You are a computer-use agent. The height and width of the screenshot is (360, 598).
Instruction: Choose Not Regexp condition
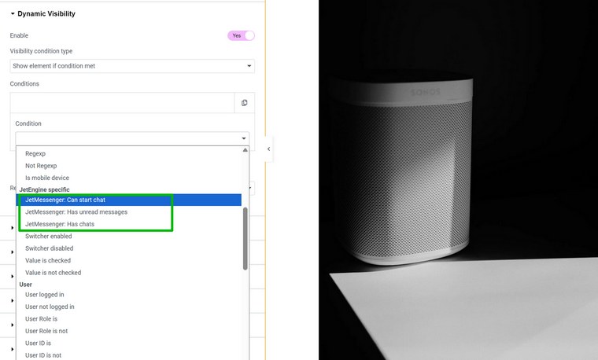129,166
